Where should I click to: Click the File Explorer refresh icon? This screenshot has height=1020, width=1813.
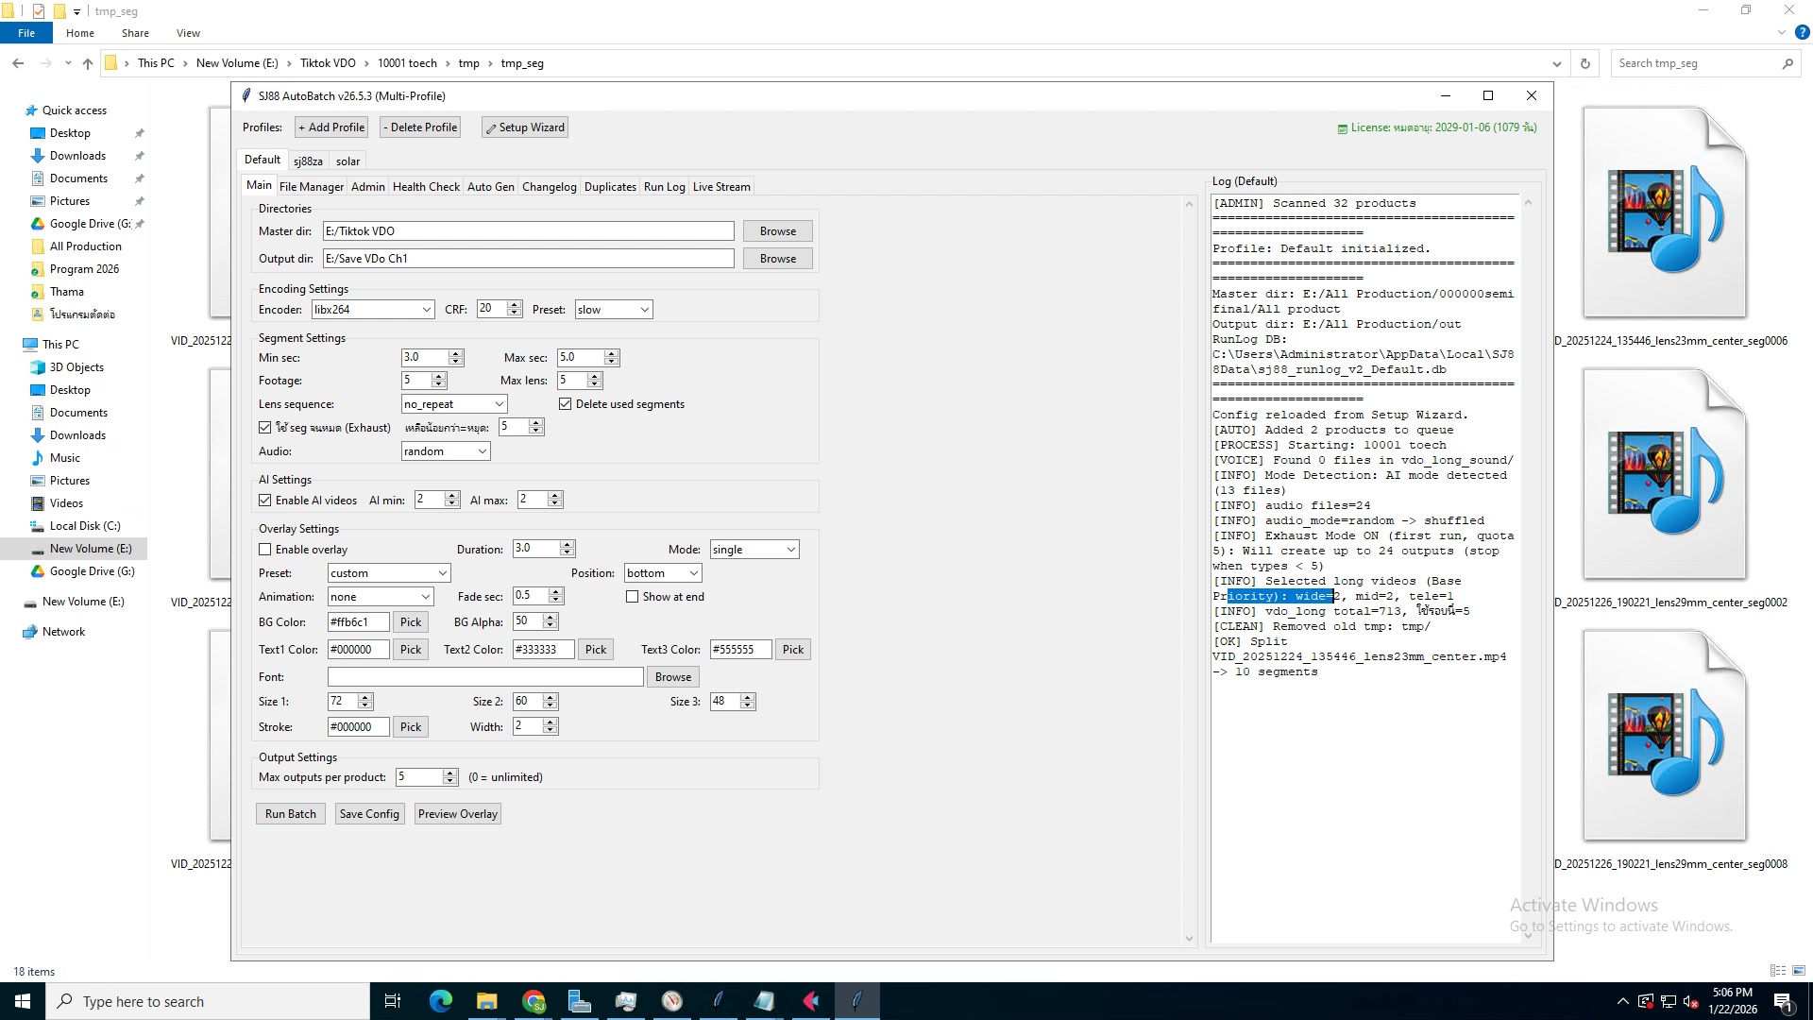tap(1585, 63)
